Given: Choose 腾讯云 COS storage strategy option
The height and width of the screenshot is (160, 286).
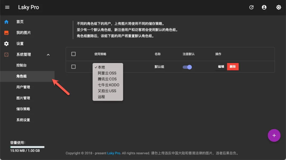Looking at the screenshot, I should 107,79.
